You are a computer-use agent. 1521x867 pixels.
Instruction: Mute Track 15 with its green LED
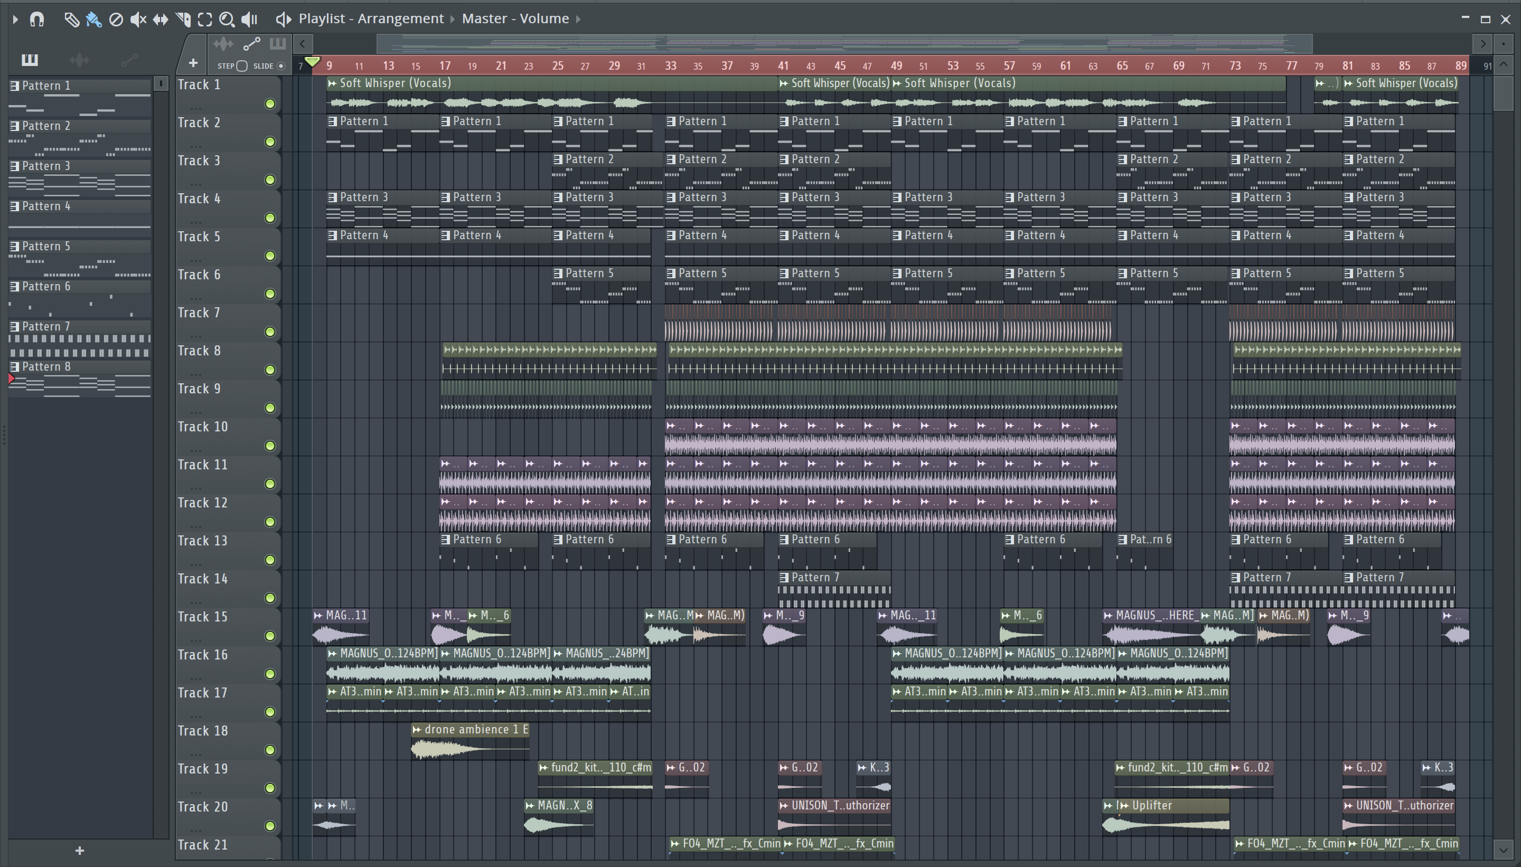(x=270, y=636)
